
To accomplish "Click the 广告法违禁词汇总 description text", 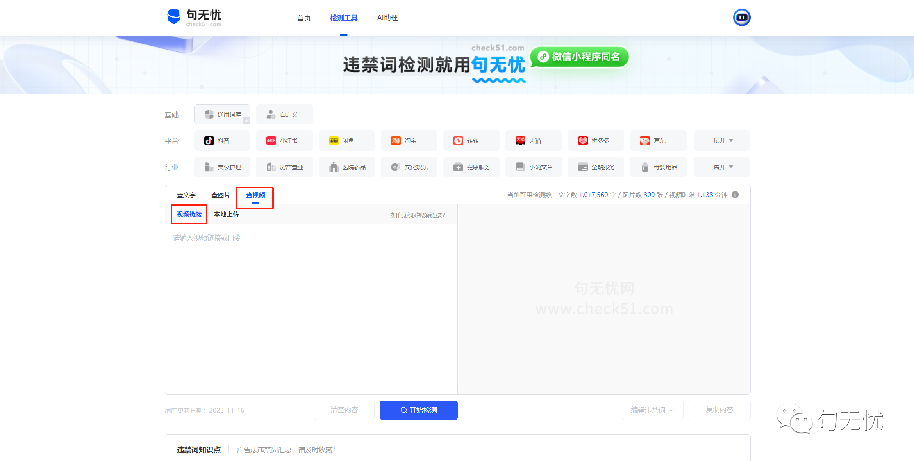I will pos(286,450).
